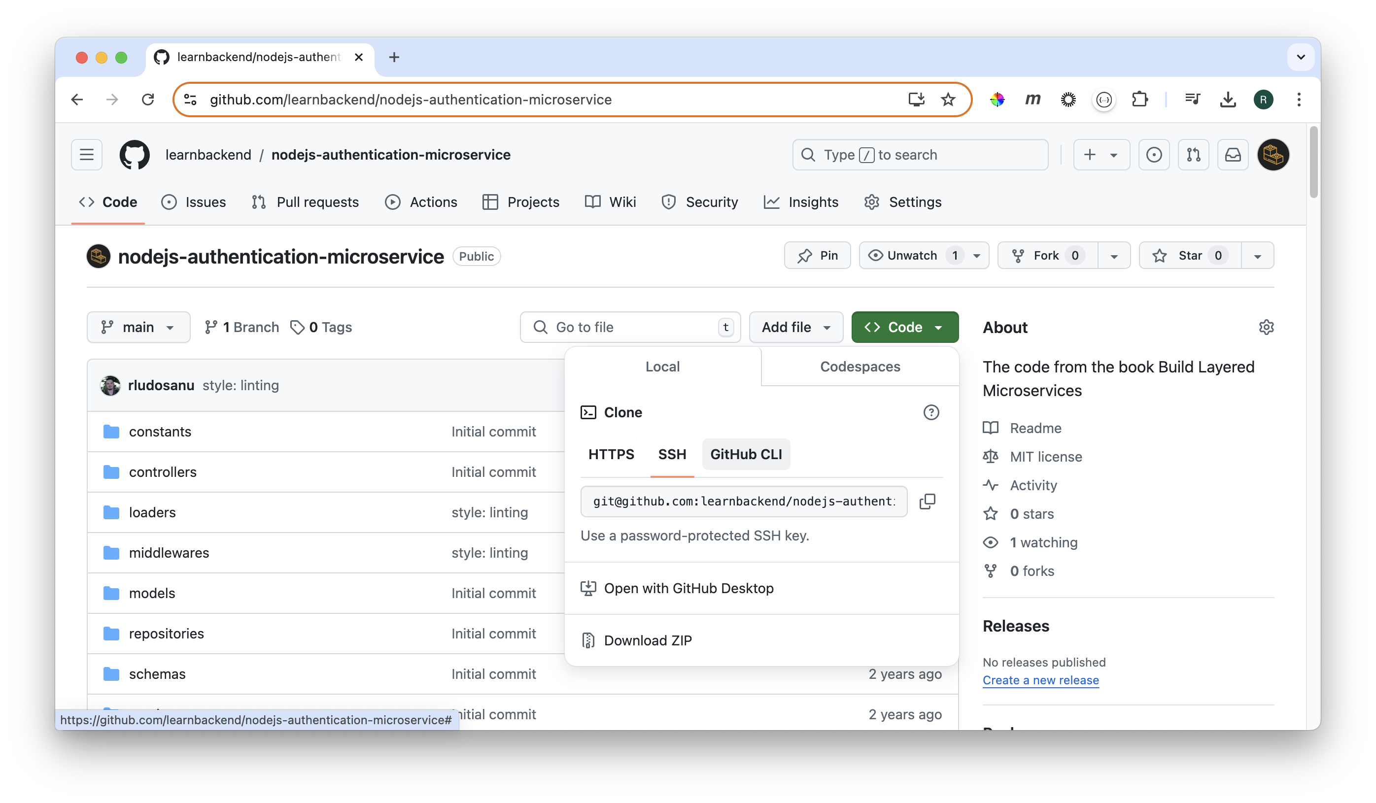Pin this repository to your profile
The height and width of the screenshot is (803, 1376).
pyautogui.click(x=818, y=256)
